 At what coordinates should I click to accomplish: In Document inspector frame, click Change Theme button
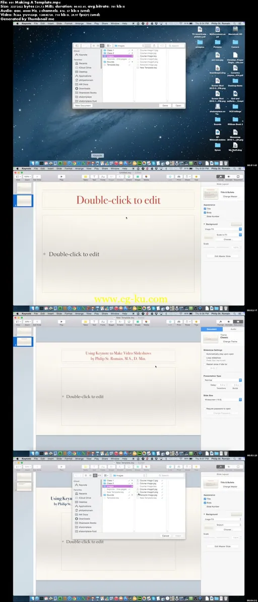tap(230, 341)
